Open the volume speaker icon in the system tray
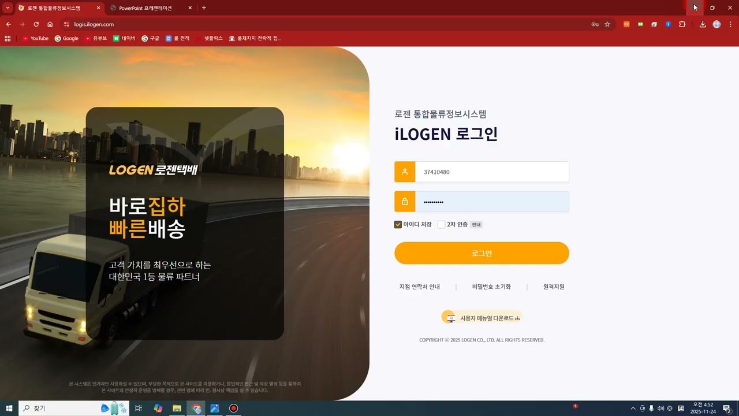Image resolution: width=739 pixels, height=416 pixels. point(660,408)
